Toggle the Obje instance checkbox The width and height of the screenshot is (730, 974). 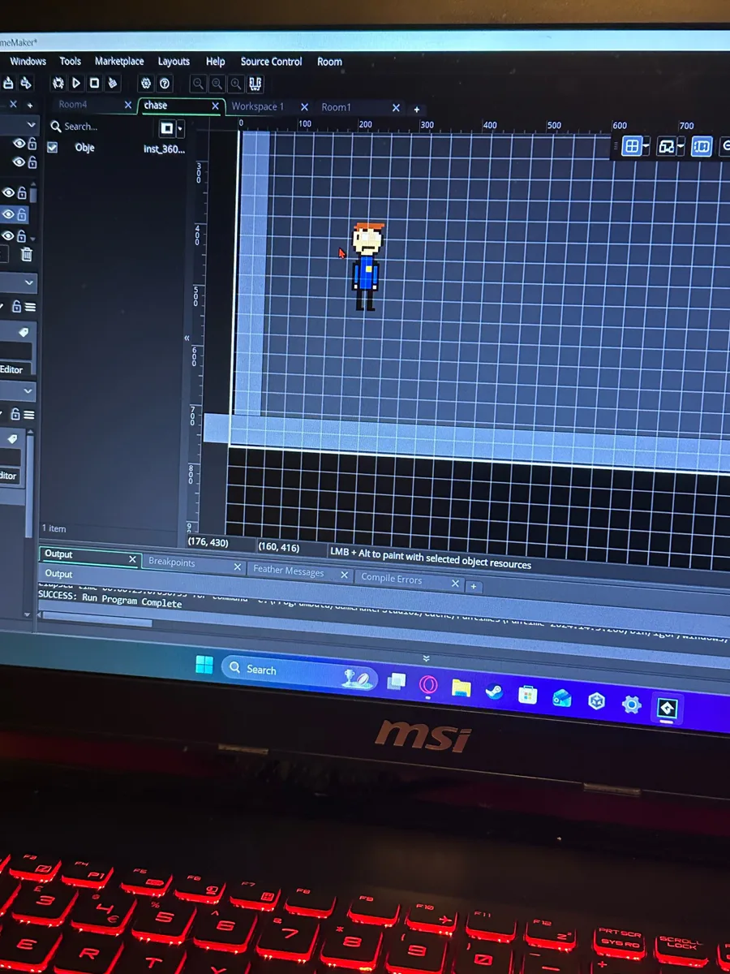53,147
